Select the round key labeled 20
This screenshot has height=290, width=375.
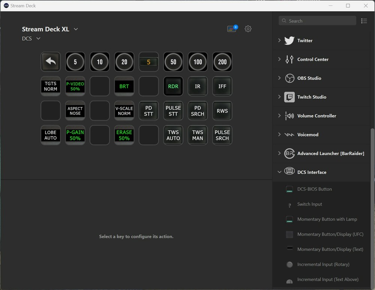pos(124,62)
